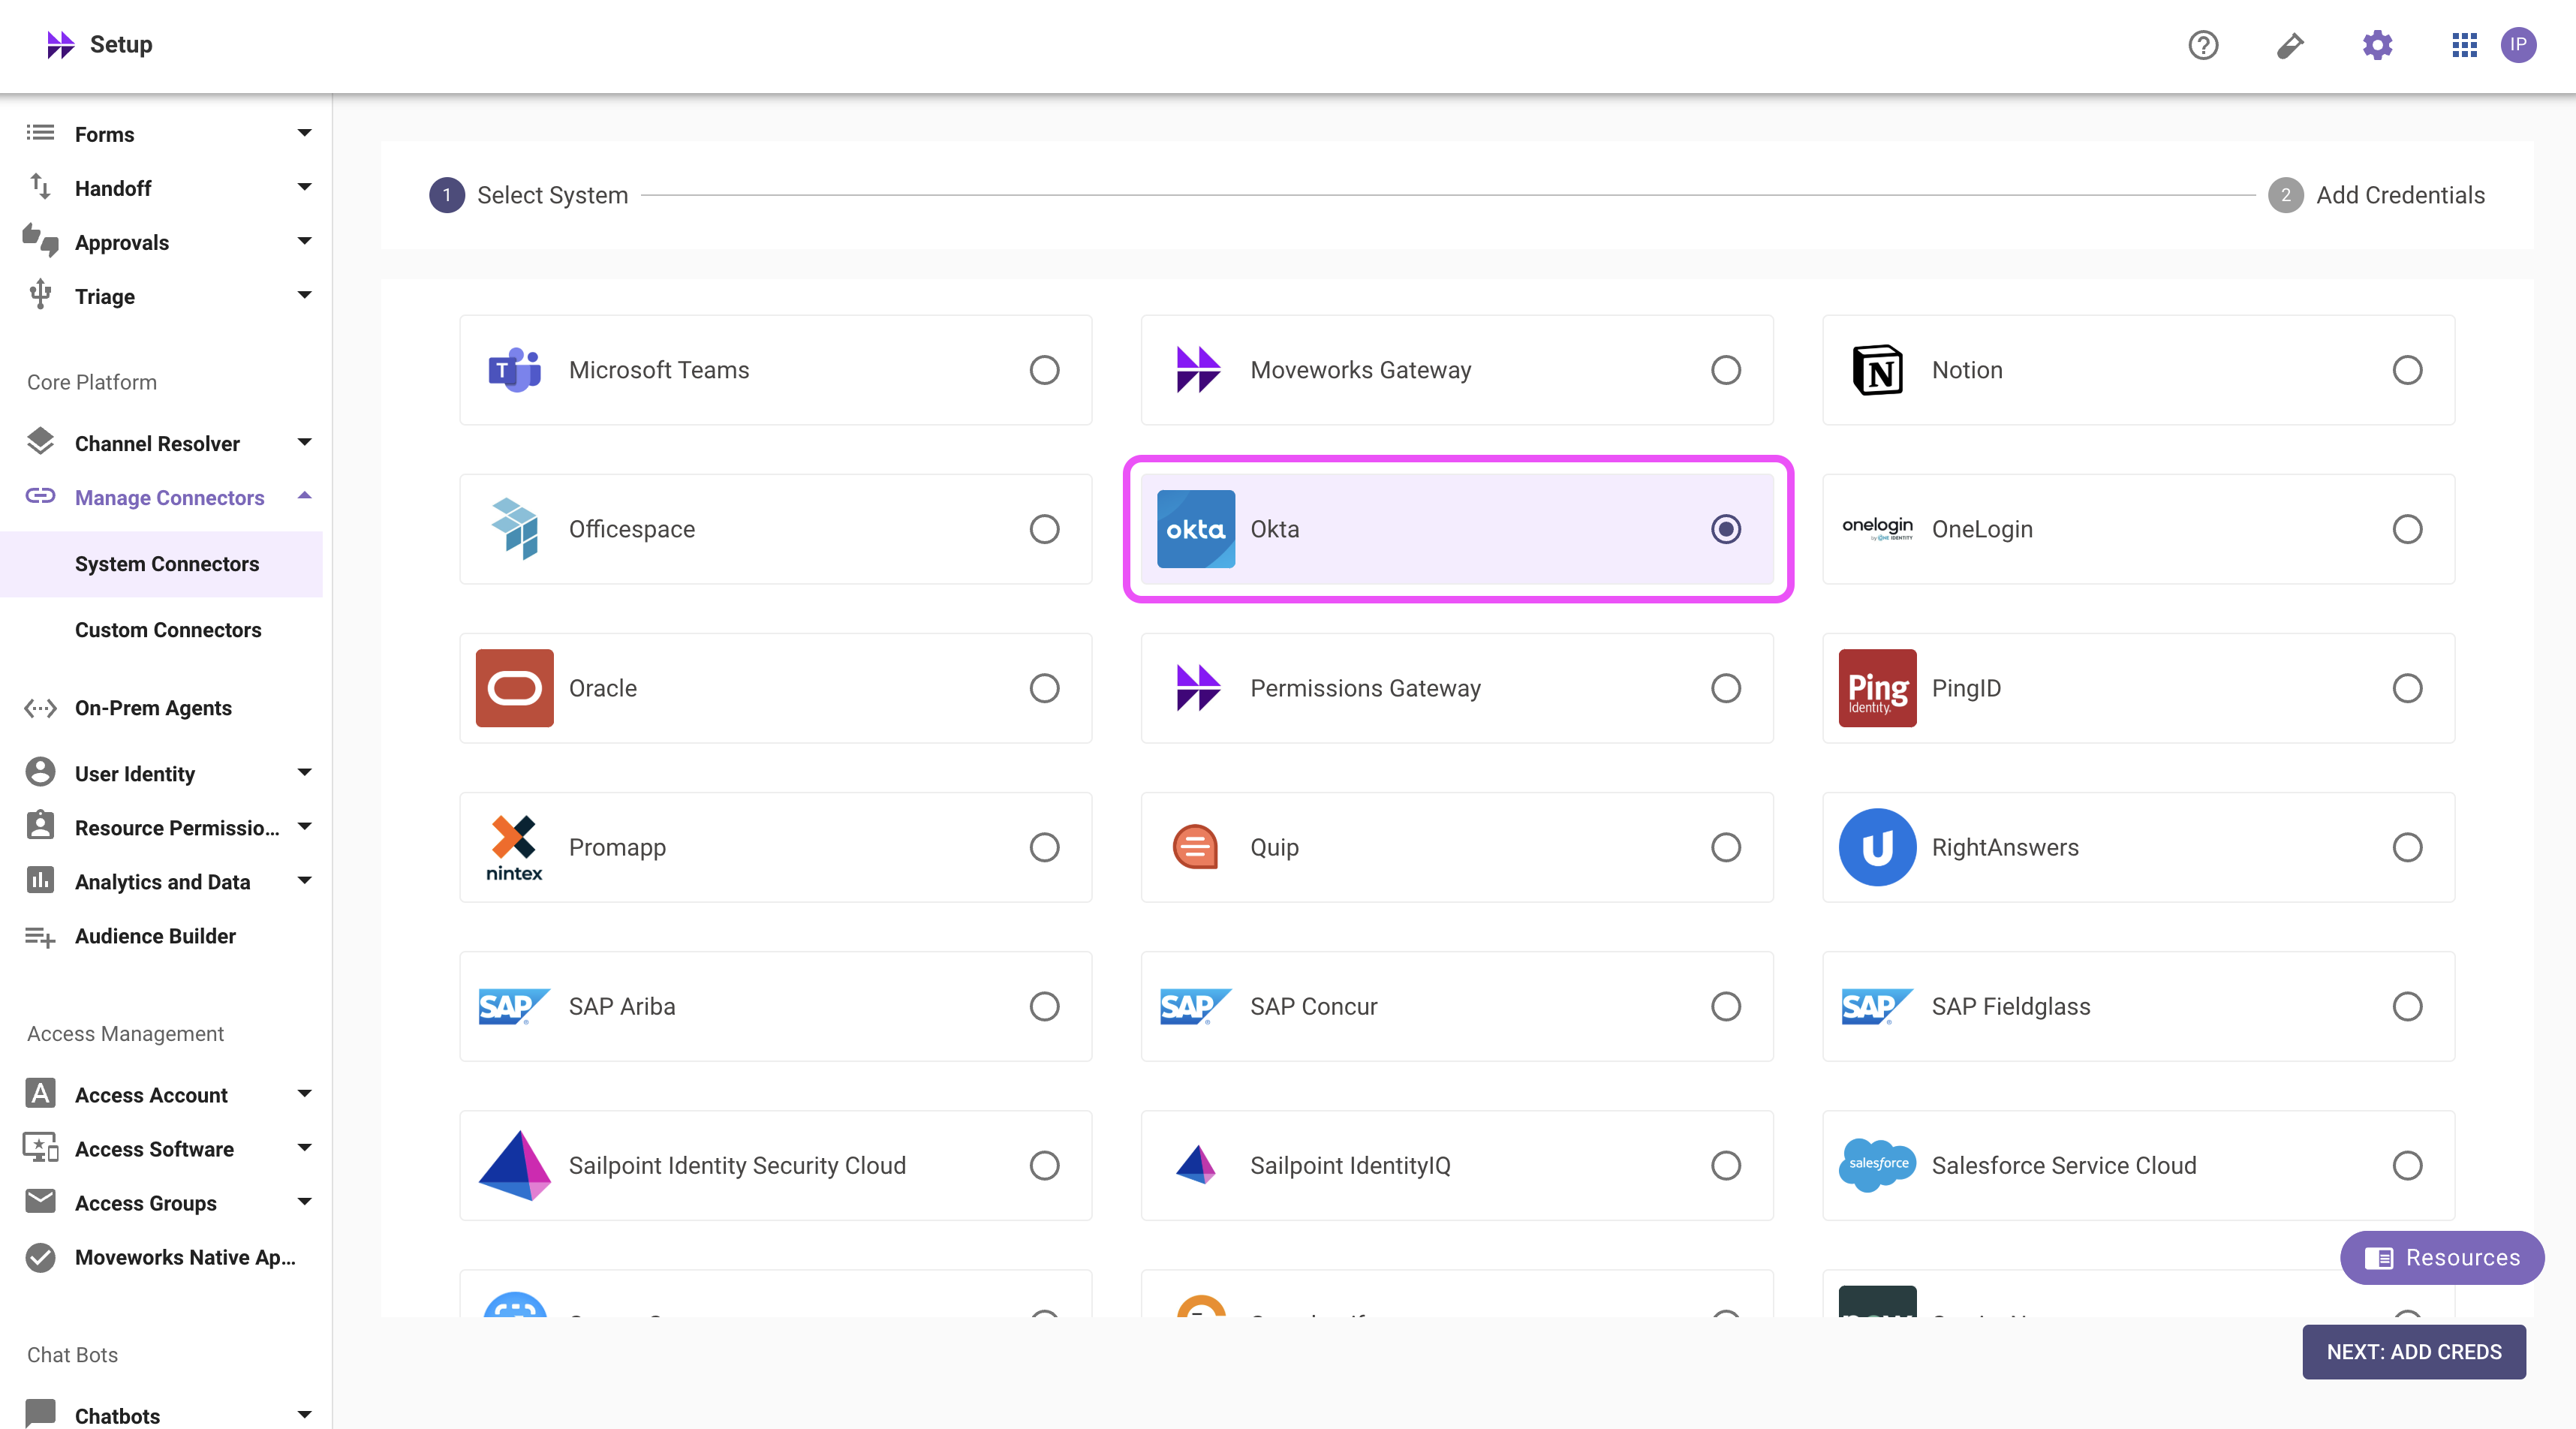Viewport: 2576px width, 1429px height.
Task: Open System Connectors in sidebar
Action: click(161, 564)
